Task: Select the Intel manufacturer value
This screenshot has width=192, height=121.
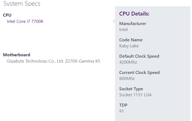Action: coord(123,30)
